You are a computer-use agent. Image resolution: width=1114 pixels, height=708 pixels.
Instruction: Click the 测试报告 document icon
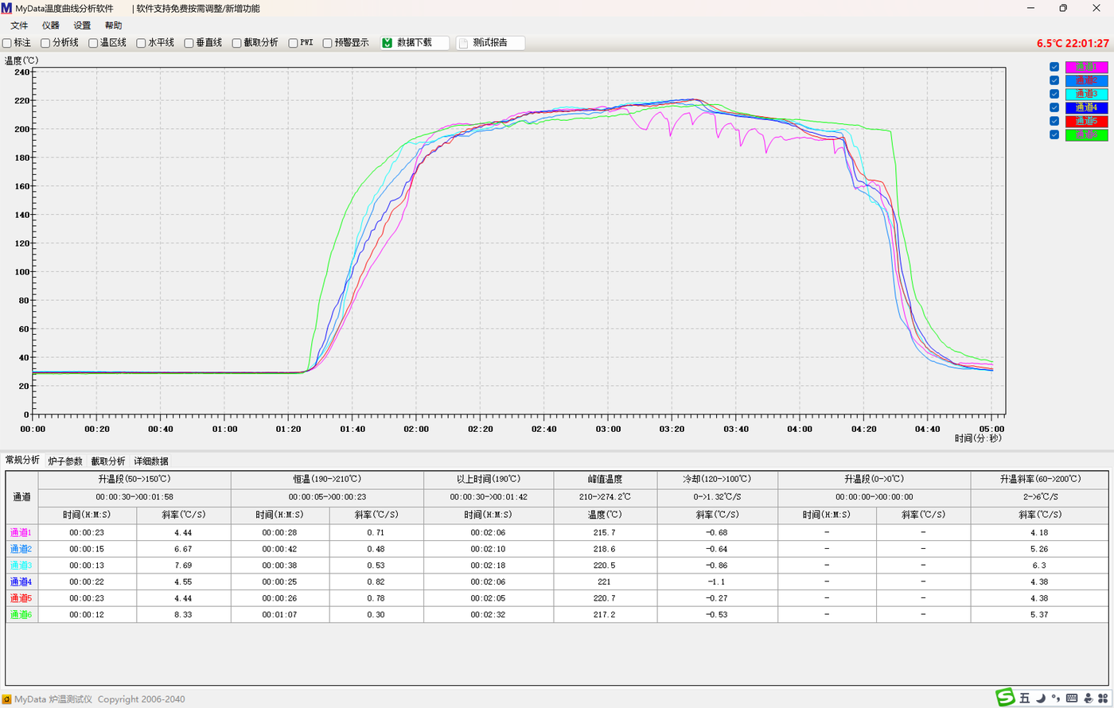[463, 43]
